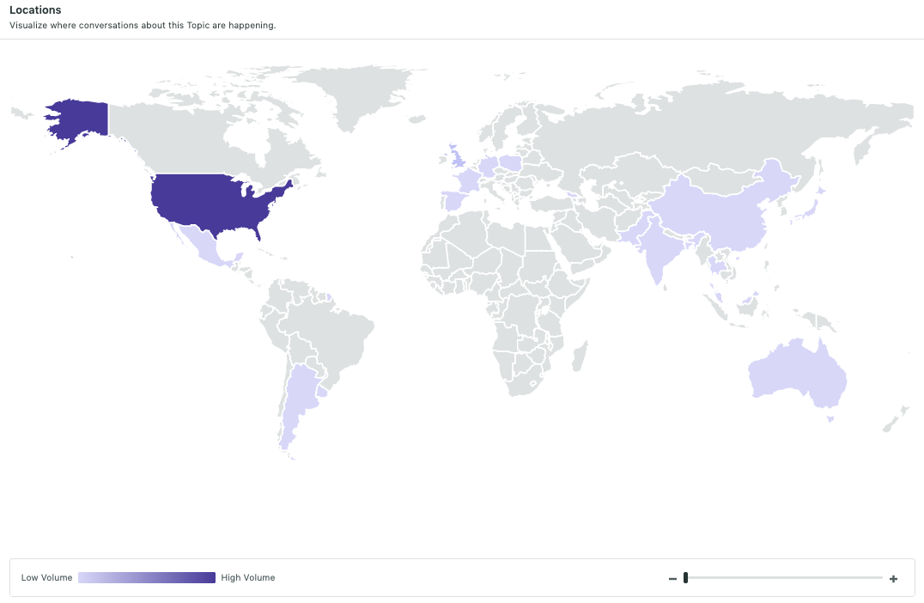
Task: Click France on the map
Action: pos(469,180)
